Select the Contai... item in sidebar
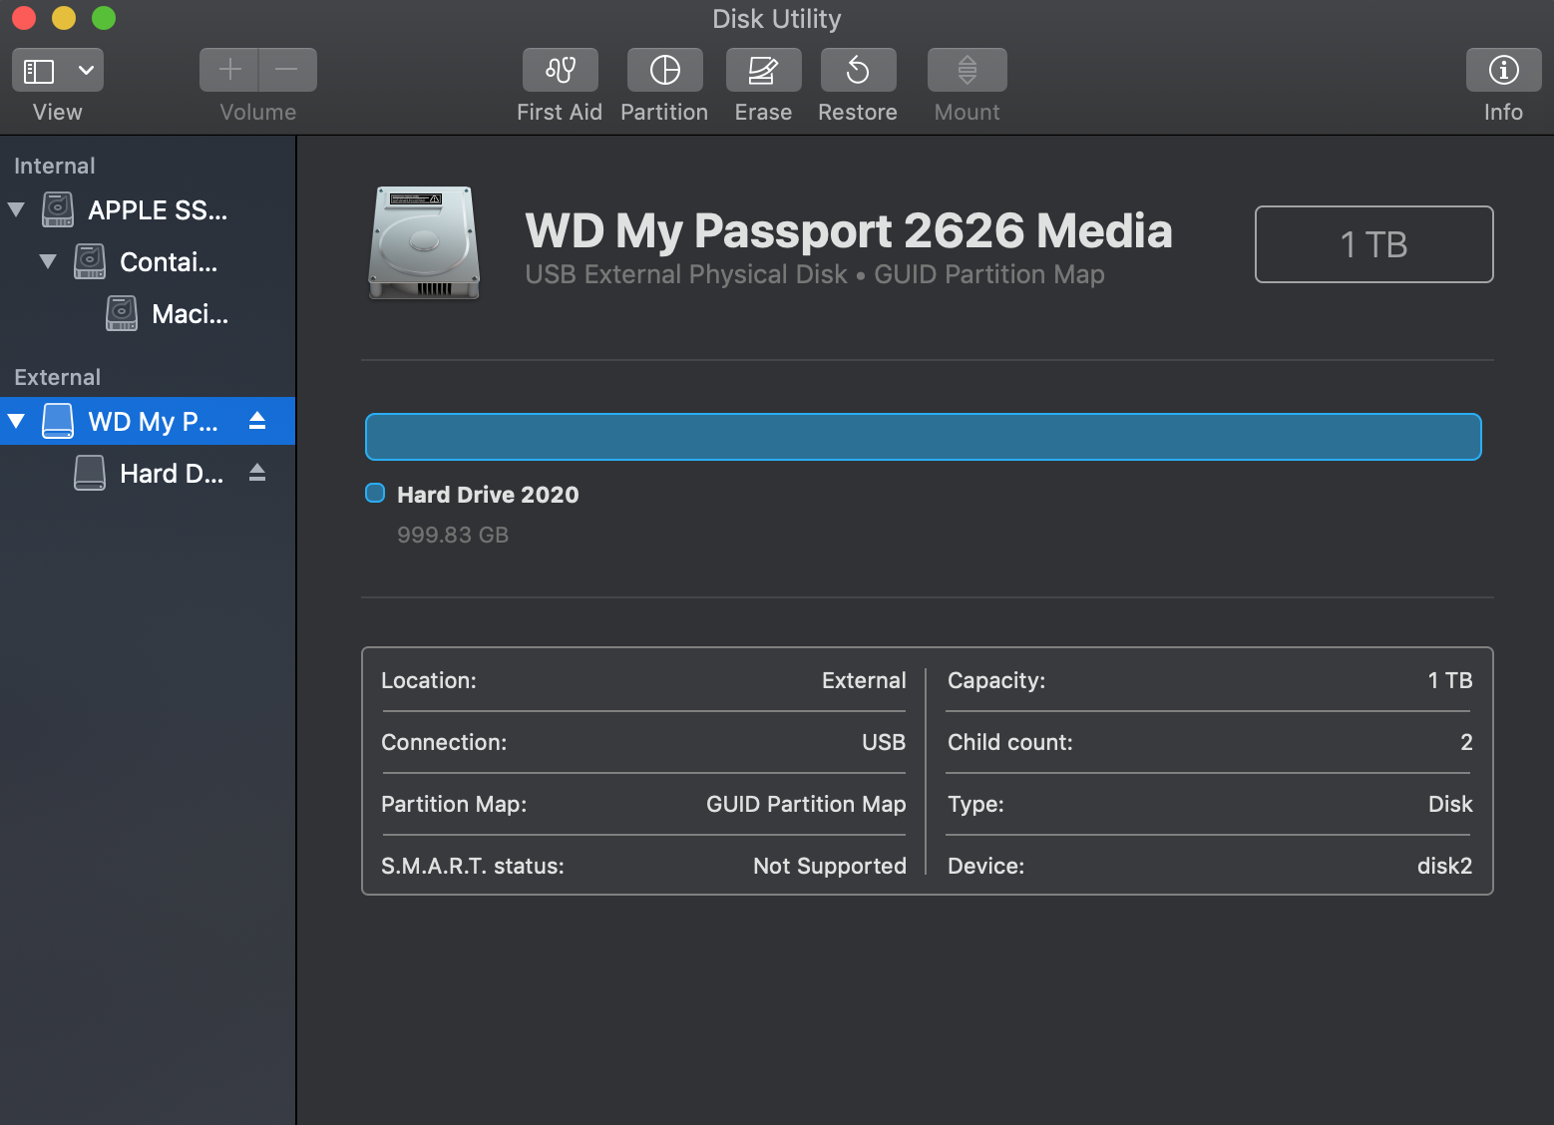This screenshot has width=1554, height=1125. click(169, 262)
